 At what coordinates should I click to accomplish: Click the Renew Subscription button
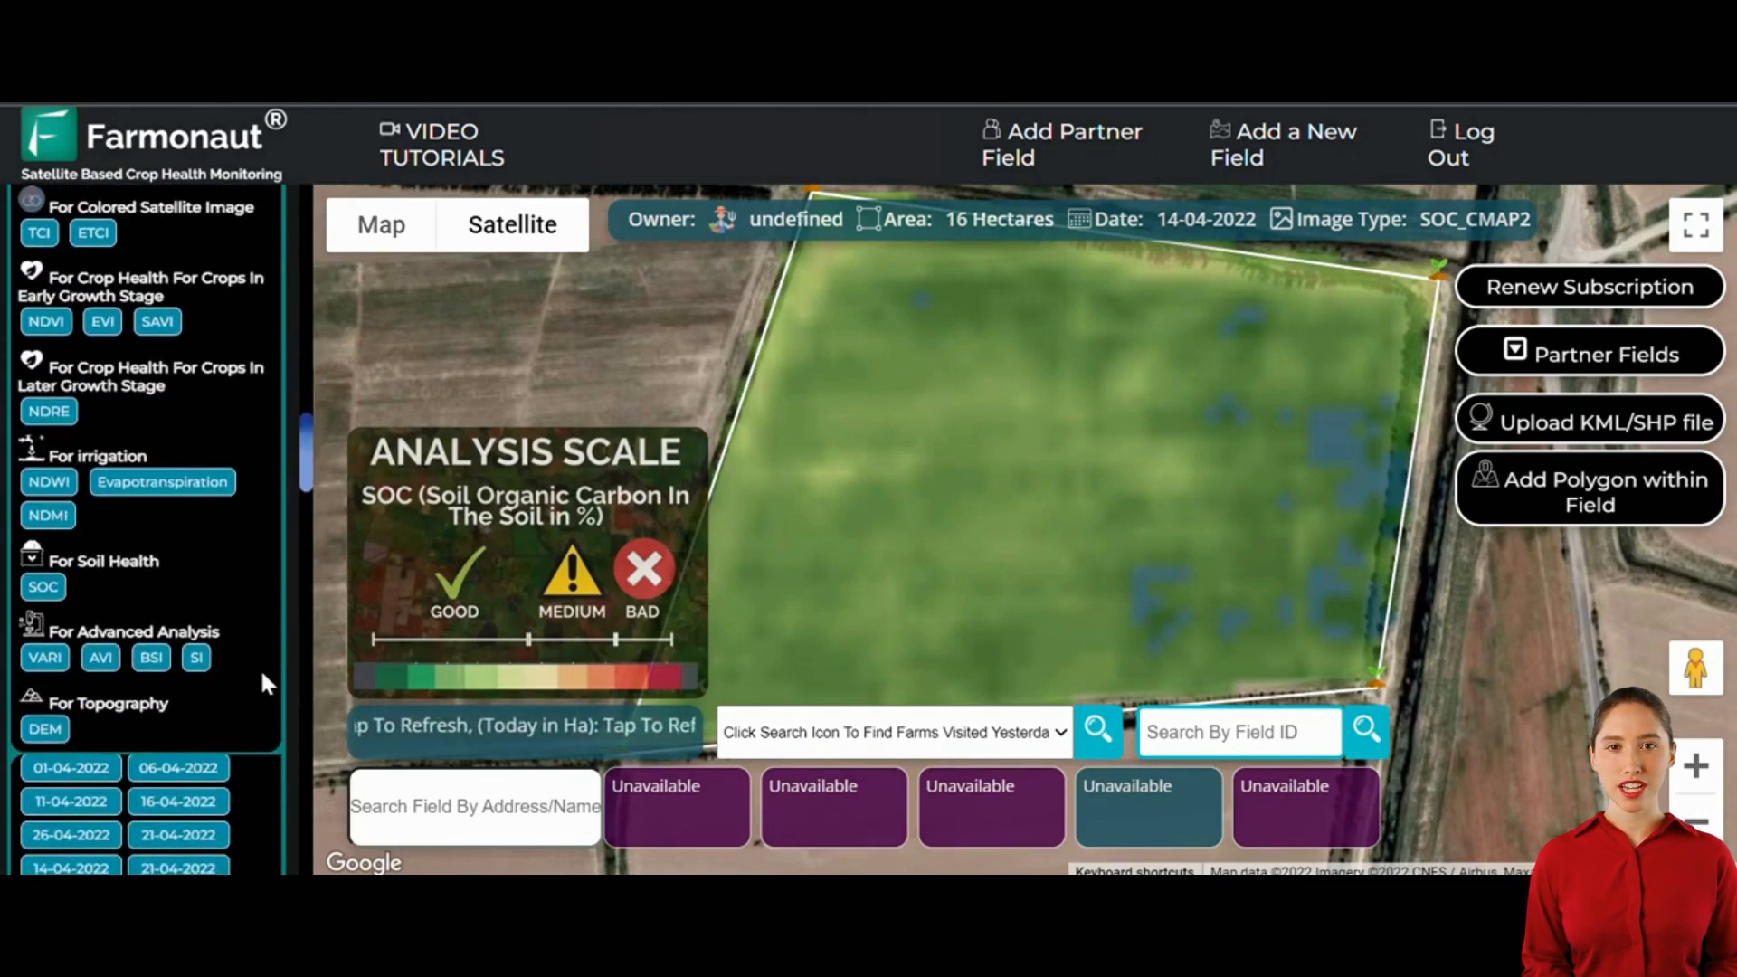(1590, 287)
